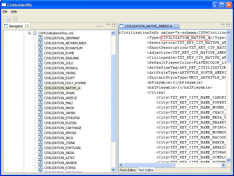Image resolution: width=234 pixels, height=176 pixels.
Task: Select CIVILIZATION_KOREA in the tree
Action: (60, 168)
